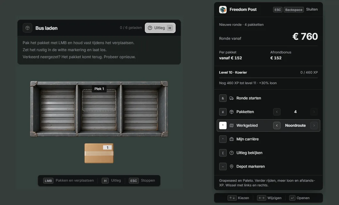339x205 pixels.
Task: Click the ESC Stoppen key hint badge
Action: pyautogui.click(x=134, y=181)
